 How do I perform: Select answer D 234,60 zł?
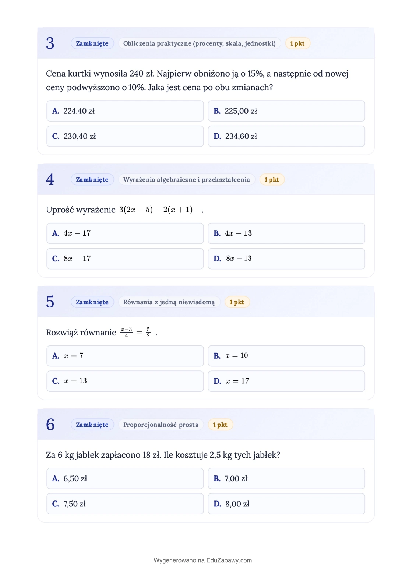[286, 136]
